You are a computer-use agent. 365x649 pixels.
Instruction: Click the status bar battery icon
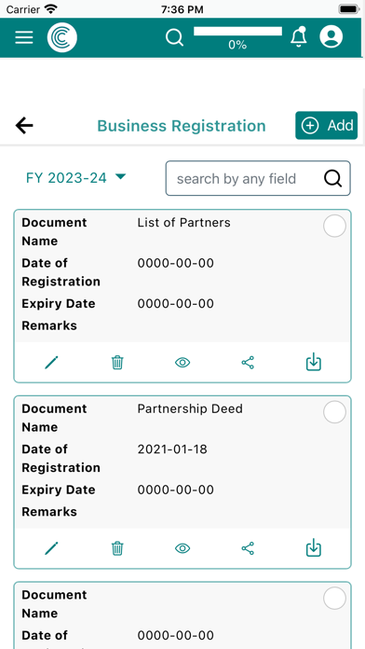tap(348, 9)
